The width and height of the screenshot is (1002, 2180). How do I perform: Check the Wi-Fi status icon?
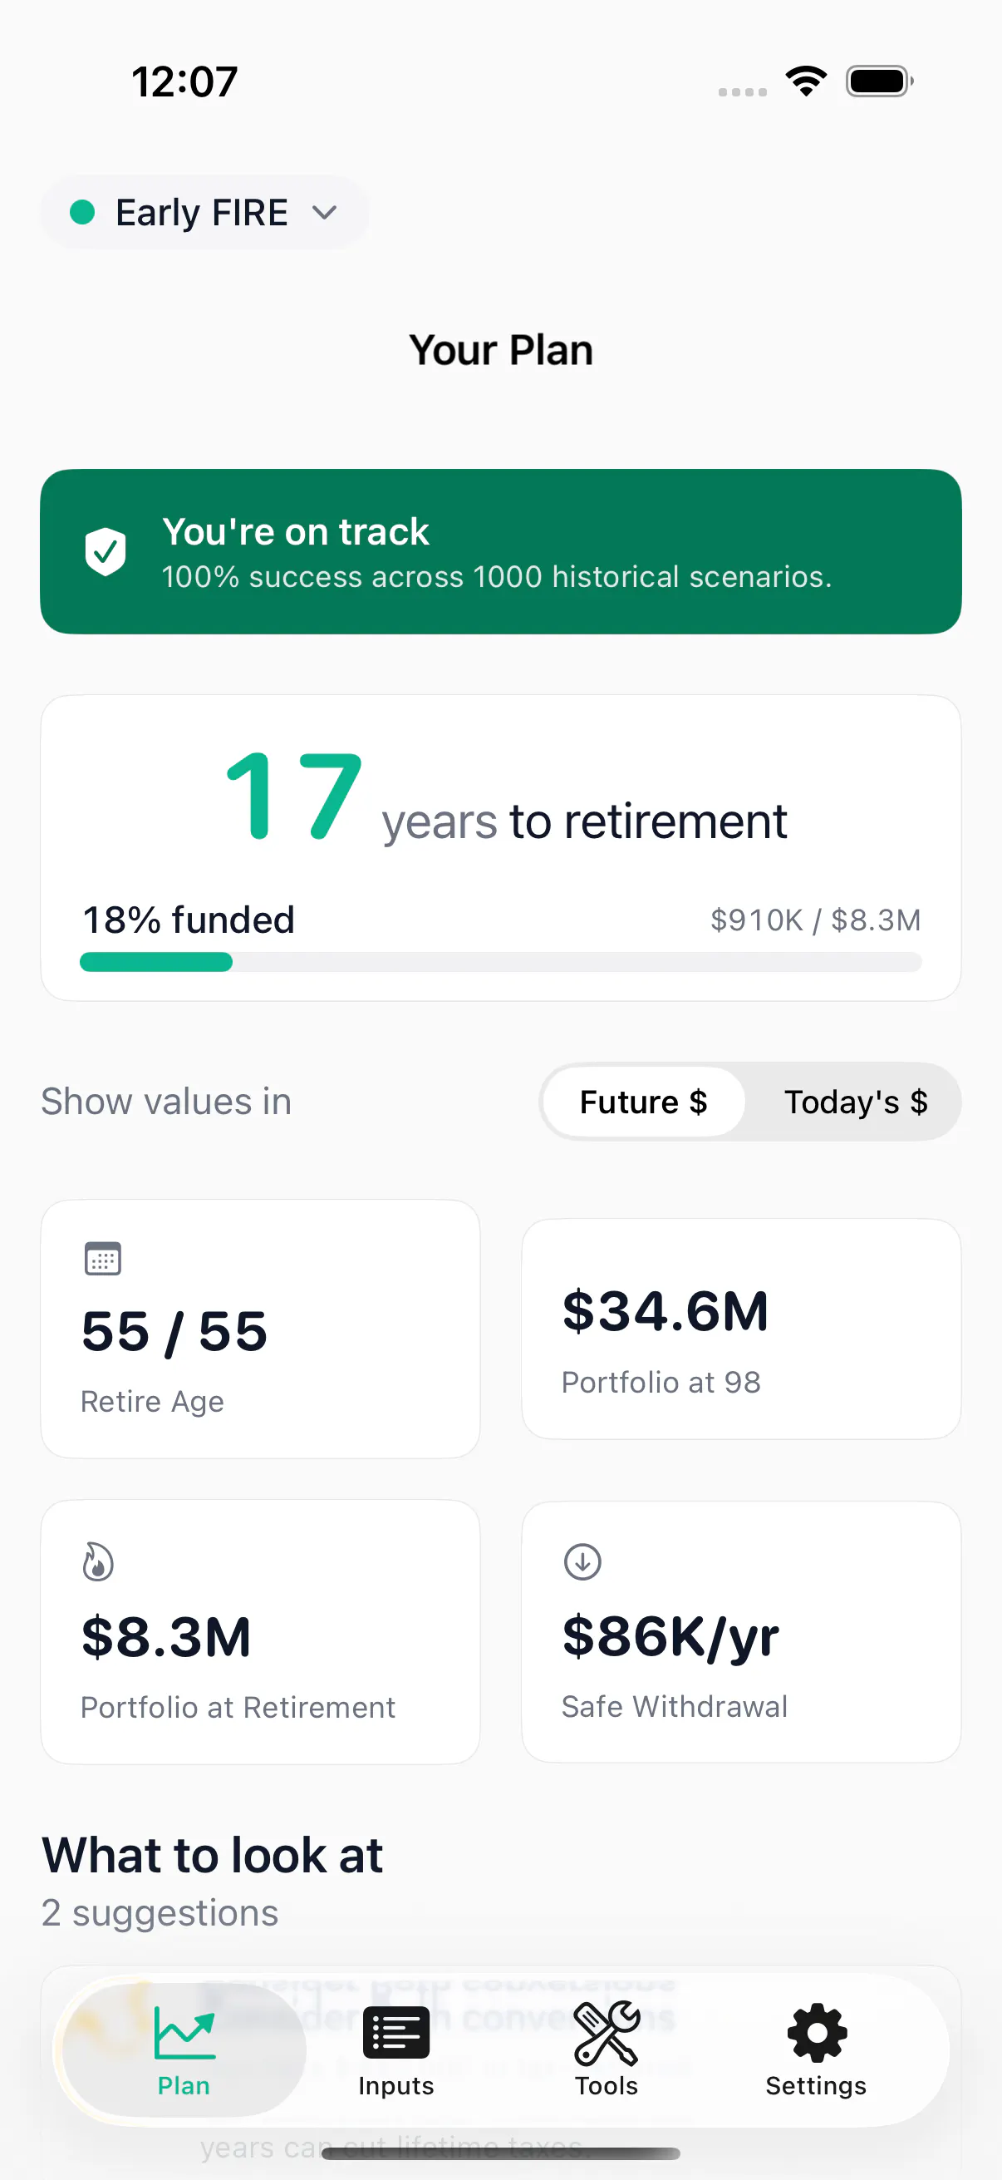(806, 81)
